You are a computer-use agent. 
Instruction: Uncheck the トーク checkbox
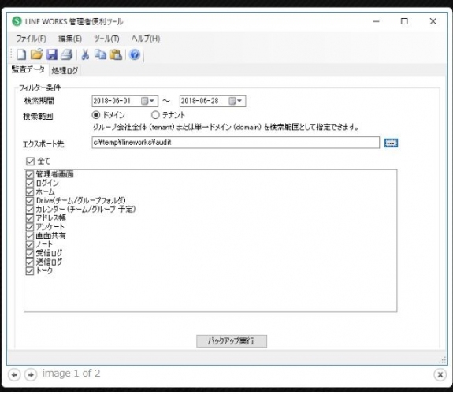30,271
